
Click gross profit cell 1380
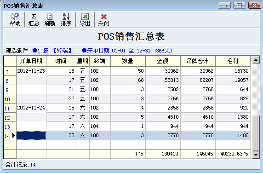point(233,117)
